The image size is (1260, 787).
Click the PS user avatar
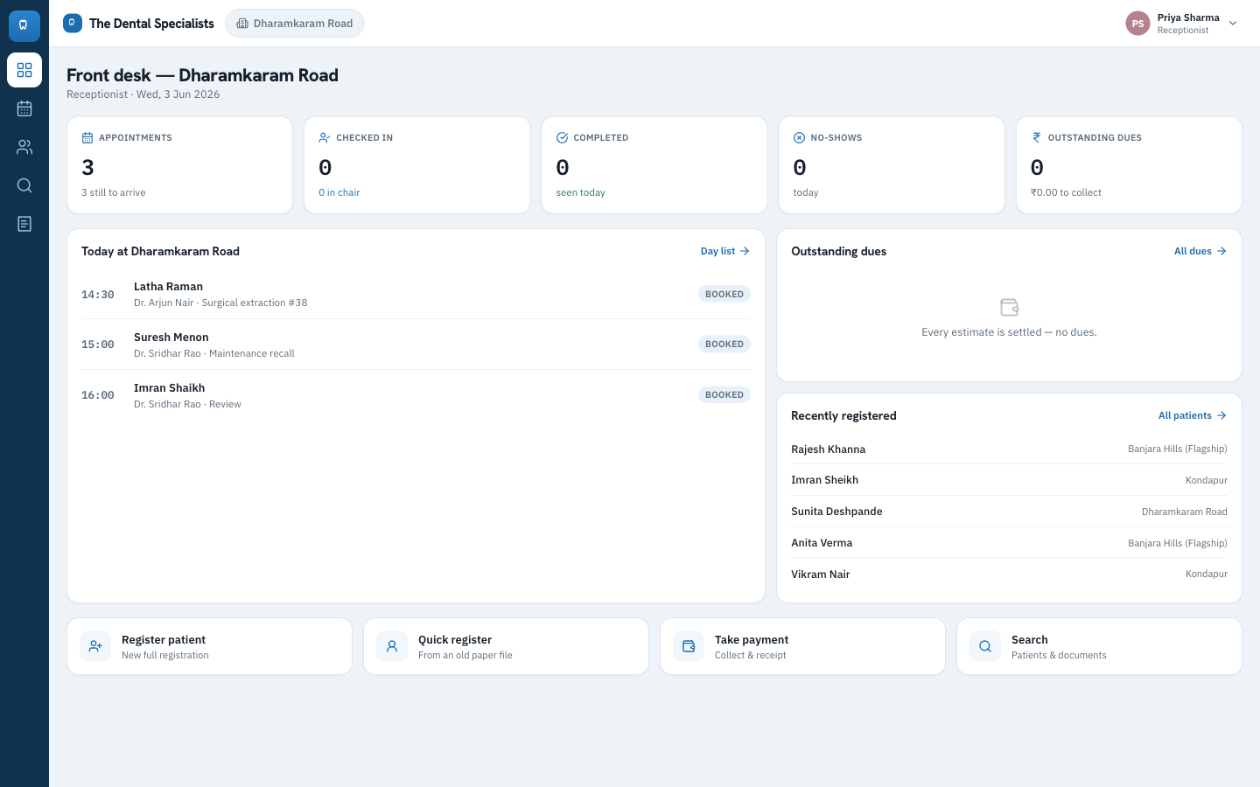[1137, 24]
